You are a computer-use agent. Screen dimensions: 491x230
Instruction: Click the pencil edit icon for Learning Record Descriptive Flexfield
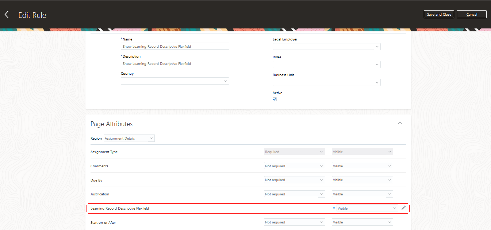[403, 208]
